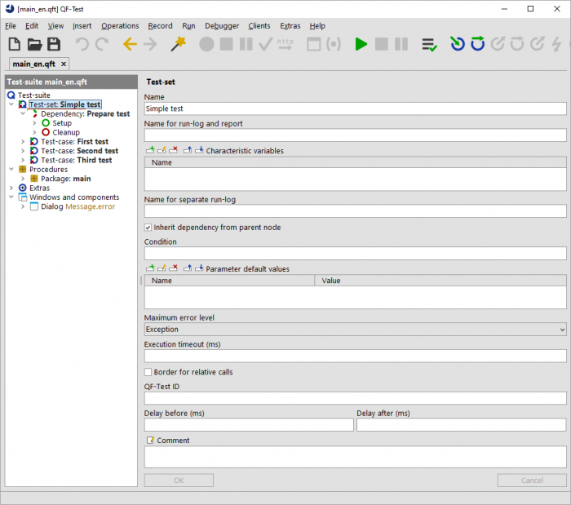Toggle Inherit dependency from parent node
This screenshot has height=505, width=571.
point(148,228)
